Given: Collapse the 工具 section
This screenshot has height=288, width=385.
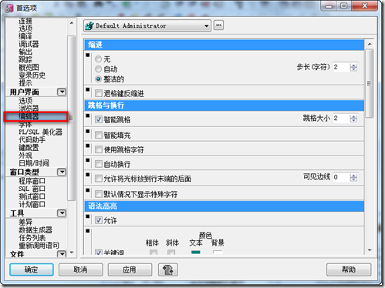Looking at the screenshot, I should coord(62,213).
